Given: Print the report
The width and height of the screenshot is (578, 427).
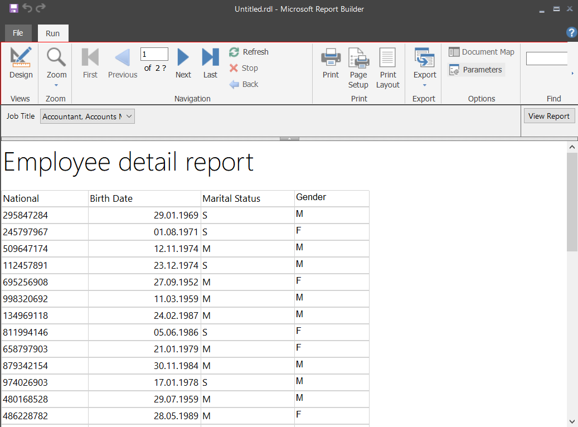Looking at the screenshot, I should (x=331, y=63).
